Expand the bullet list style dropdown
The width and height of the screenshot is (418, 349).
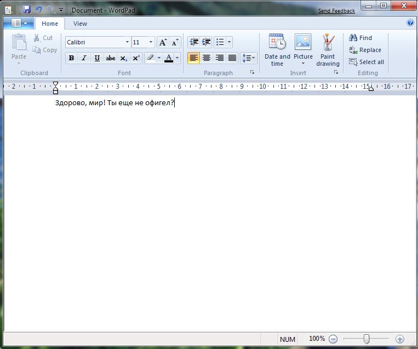click(x=229, y=42)
